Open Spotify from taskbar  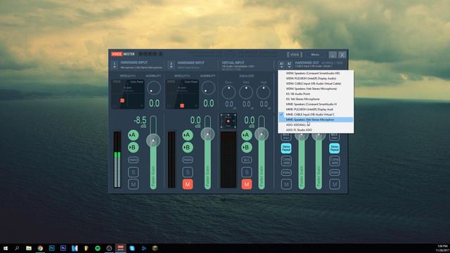pyautogui.click(x=98, y=248)
